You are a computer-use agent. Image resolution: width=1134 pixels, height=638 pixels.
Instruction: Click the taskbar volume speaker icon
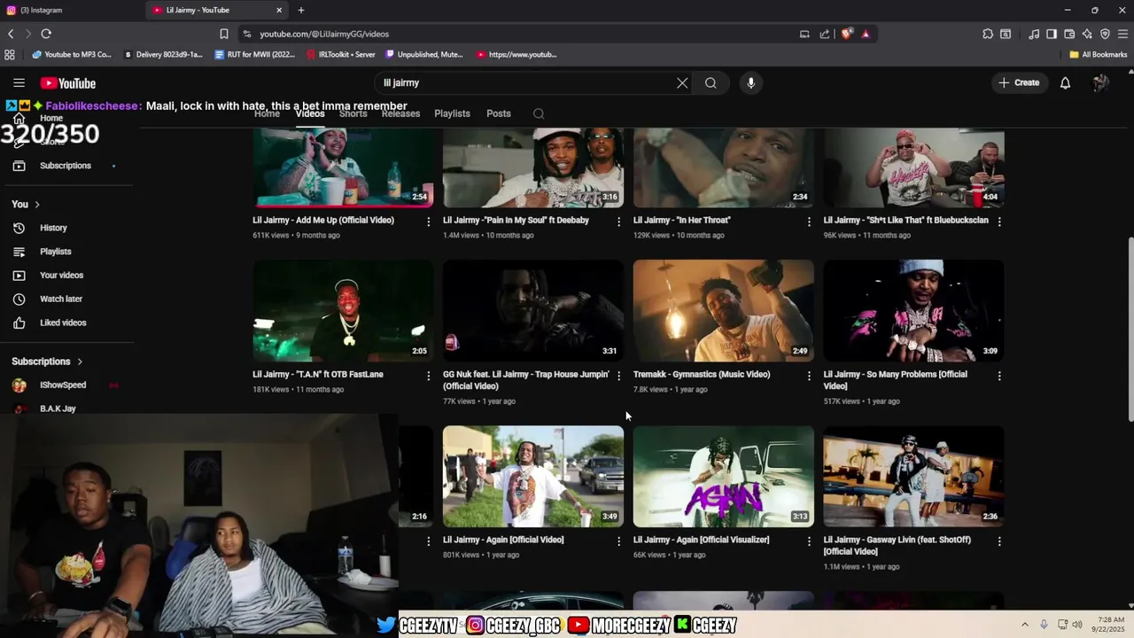[1077, 624]
